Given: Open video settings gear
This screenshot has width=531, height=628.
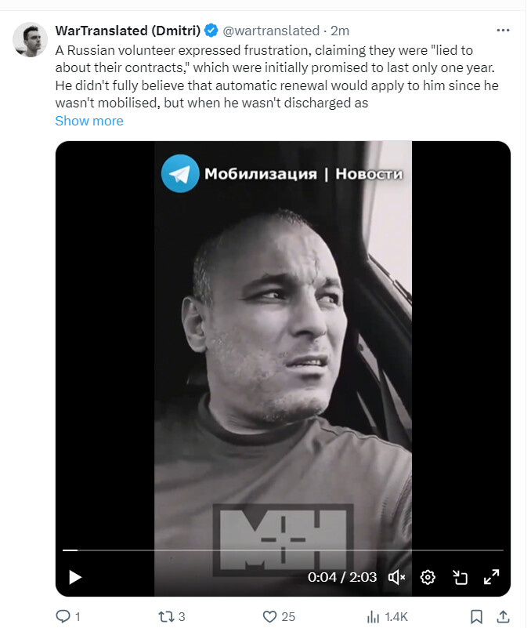Looking at the screenshot, I should [x=428, y=577].
